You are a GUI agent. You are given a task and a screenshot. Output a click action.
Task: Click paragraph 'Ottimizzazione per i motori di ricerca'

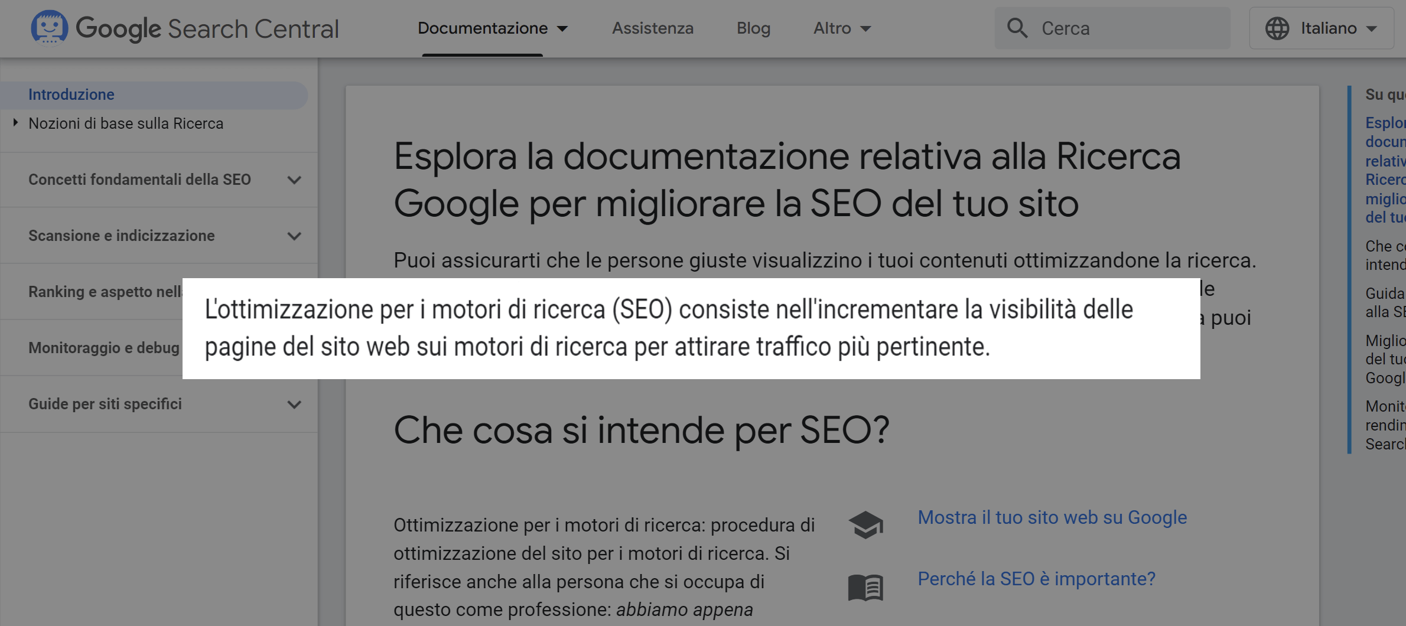coord(604,567)
